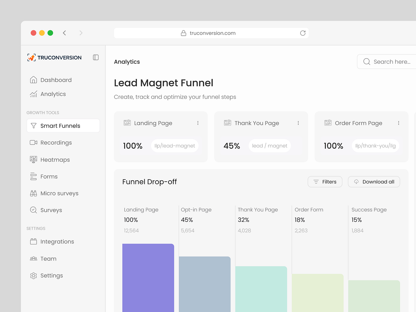Click the Funnel Drop-off heading
The width and height of the screenshot is (416, 312).
(150, 182)
